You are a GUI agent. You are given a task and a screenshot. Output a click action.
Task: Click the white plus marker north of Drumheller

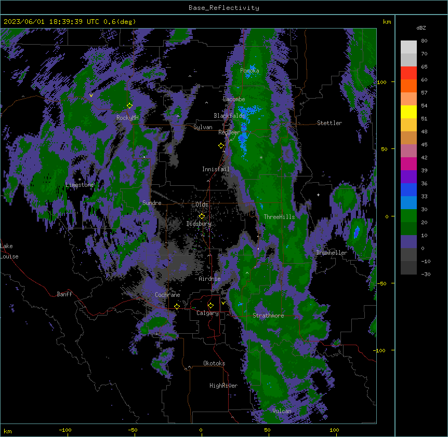[318, 195]
